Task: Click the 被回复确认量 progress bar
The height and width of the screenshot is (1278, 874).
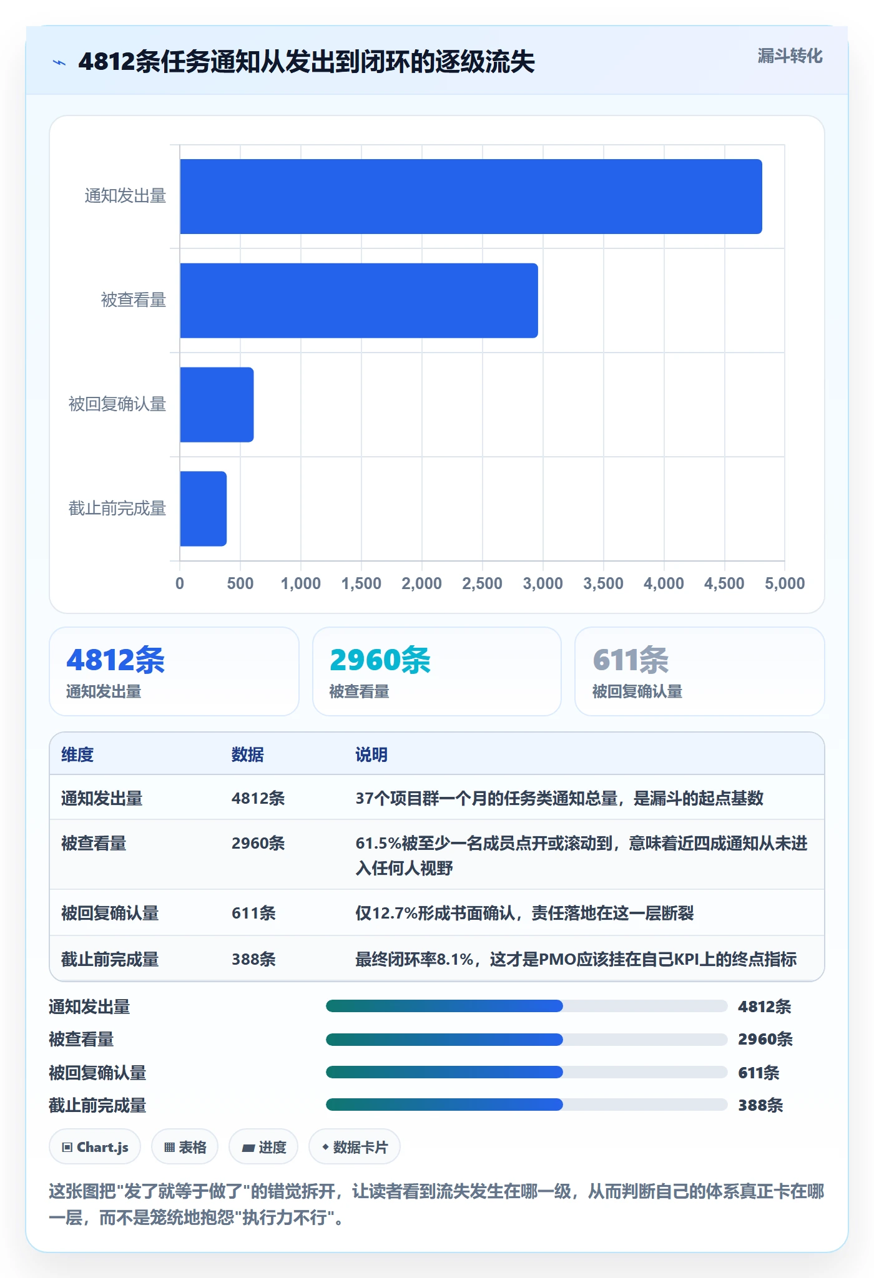Action: pos(527,1072)
